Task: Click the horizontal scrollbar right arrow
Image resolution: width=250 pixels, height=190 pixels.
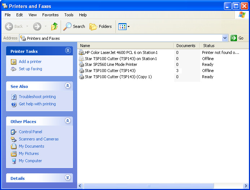Action: click(246, 186)
